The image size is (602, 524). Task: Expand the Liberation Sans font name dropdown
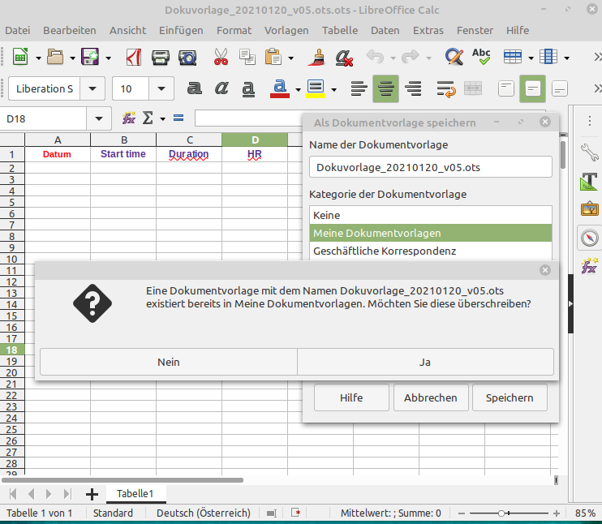95,88
